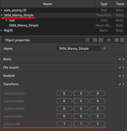The height and width of the screenshot is (131, 127).
Task: Click the Global rotation Z field
Action: [98, 108]
